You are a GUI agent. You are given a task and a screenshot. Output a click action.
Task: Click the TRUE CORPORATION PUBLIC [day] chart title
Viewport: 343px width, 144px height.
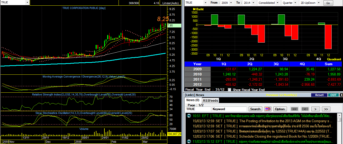[x=84, y=8]
